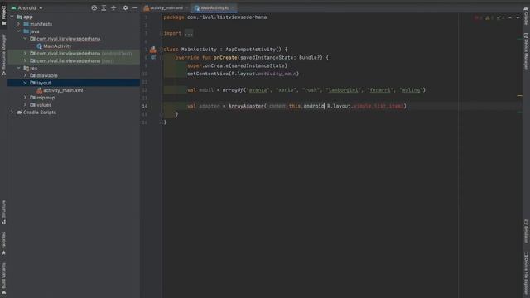
Task: Close the MainActivity.kt editor tab
Action: click(x=233, y=7)
